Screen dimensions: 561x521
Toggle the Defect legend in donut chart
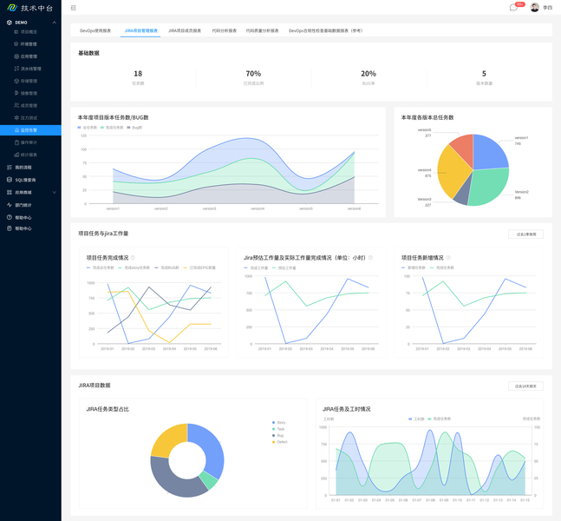coord(280,442)
